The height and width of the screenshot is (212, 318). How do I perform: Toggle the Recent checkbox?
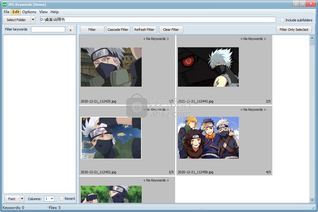(x=62, y=198)
